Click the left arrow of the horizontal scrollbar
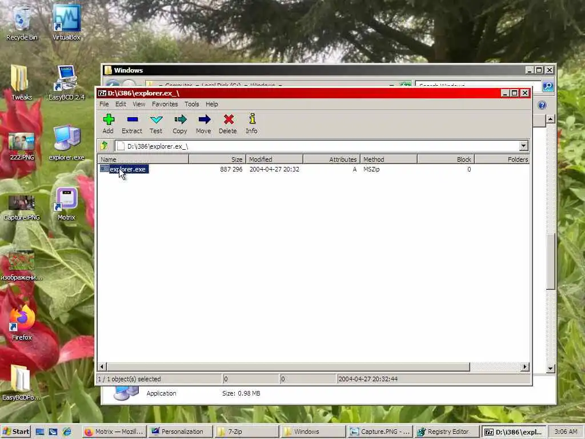The width and height of the screenshot is (585, 439). (102, 366)
